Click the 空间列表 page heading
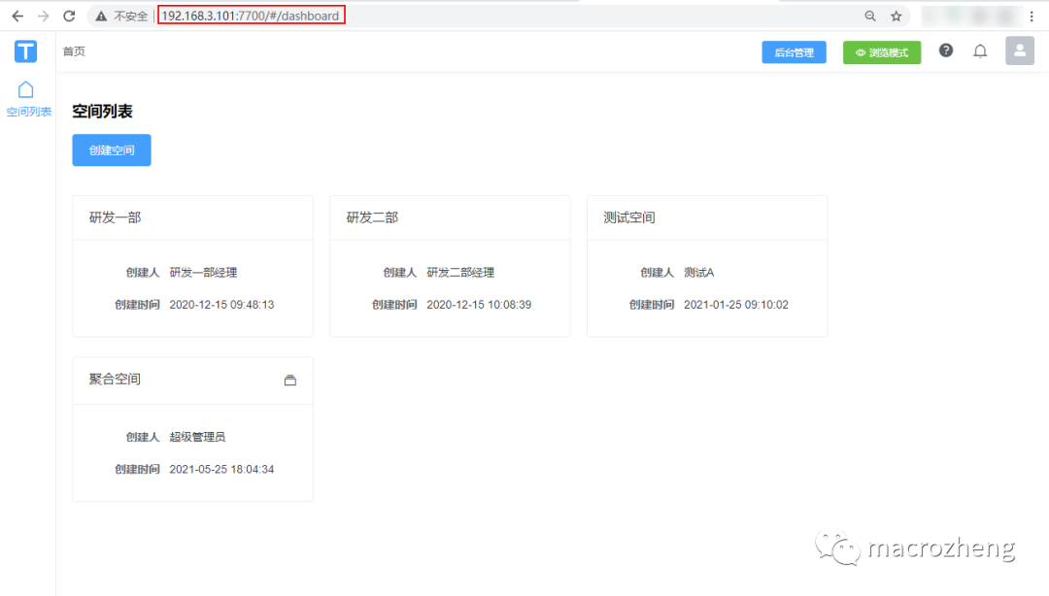This screenshot has height=596, width=1049. pyautogui.click(x=102, y=111)
